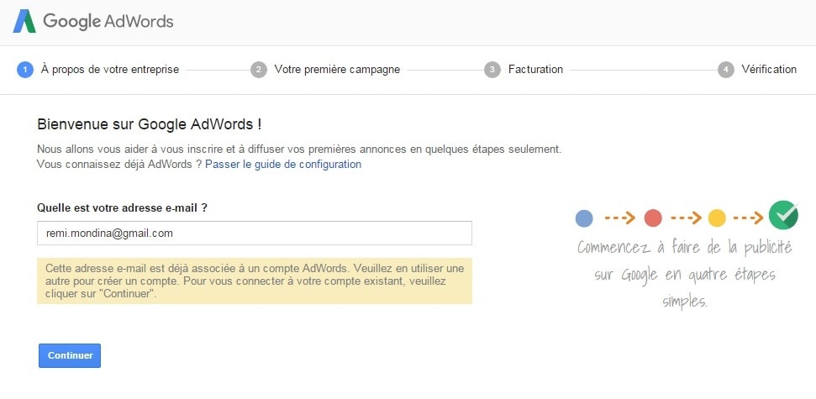Click the blue dot in steps illustration
This screenshot has height=399, width=816.
tap(584, 218)
